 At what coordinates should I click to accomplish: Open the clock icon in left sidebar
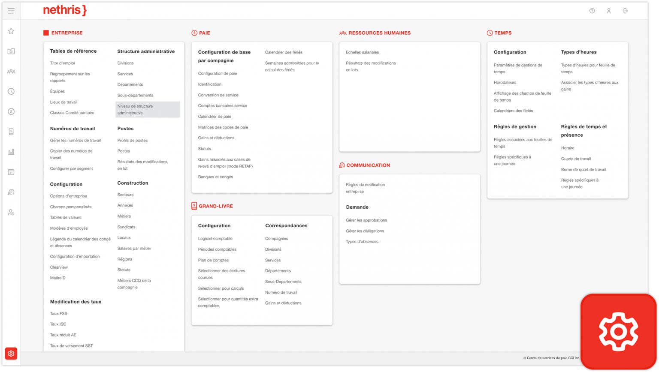11,91
